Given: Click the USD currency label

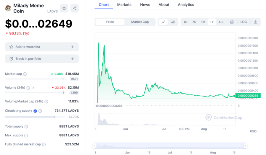Looking at the screenshot, I should click(x=253, y=131).
